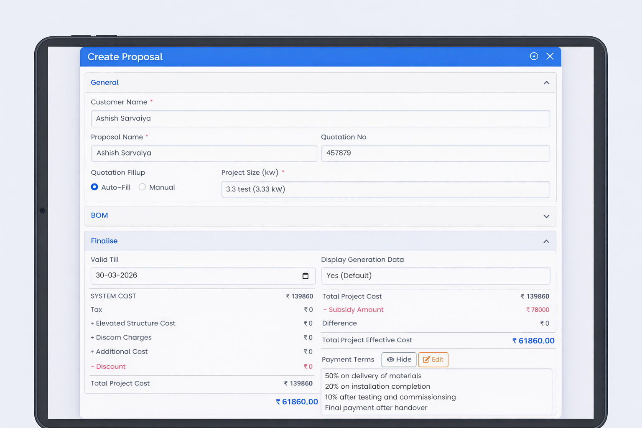Close the Create Proposal dialog
The image size is (642, 428).
click(x=550, y=56)
